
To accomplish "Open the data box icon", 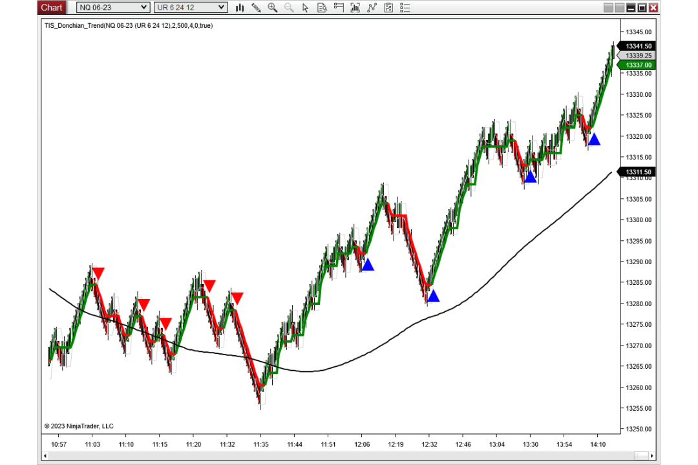I will click(x=322, y=8).
